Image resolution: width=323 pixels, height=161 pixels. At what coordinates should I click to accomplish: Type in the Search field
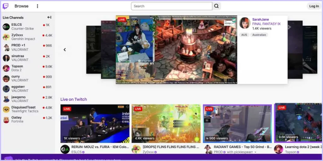171,6
